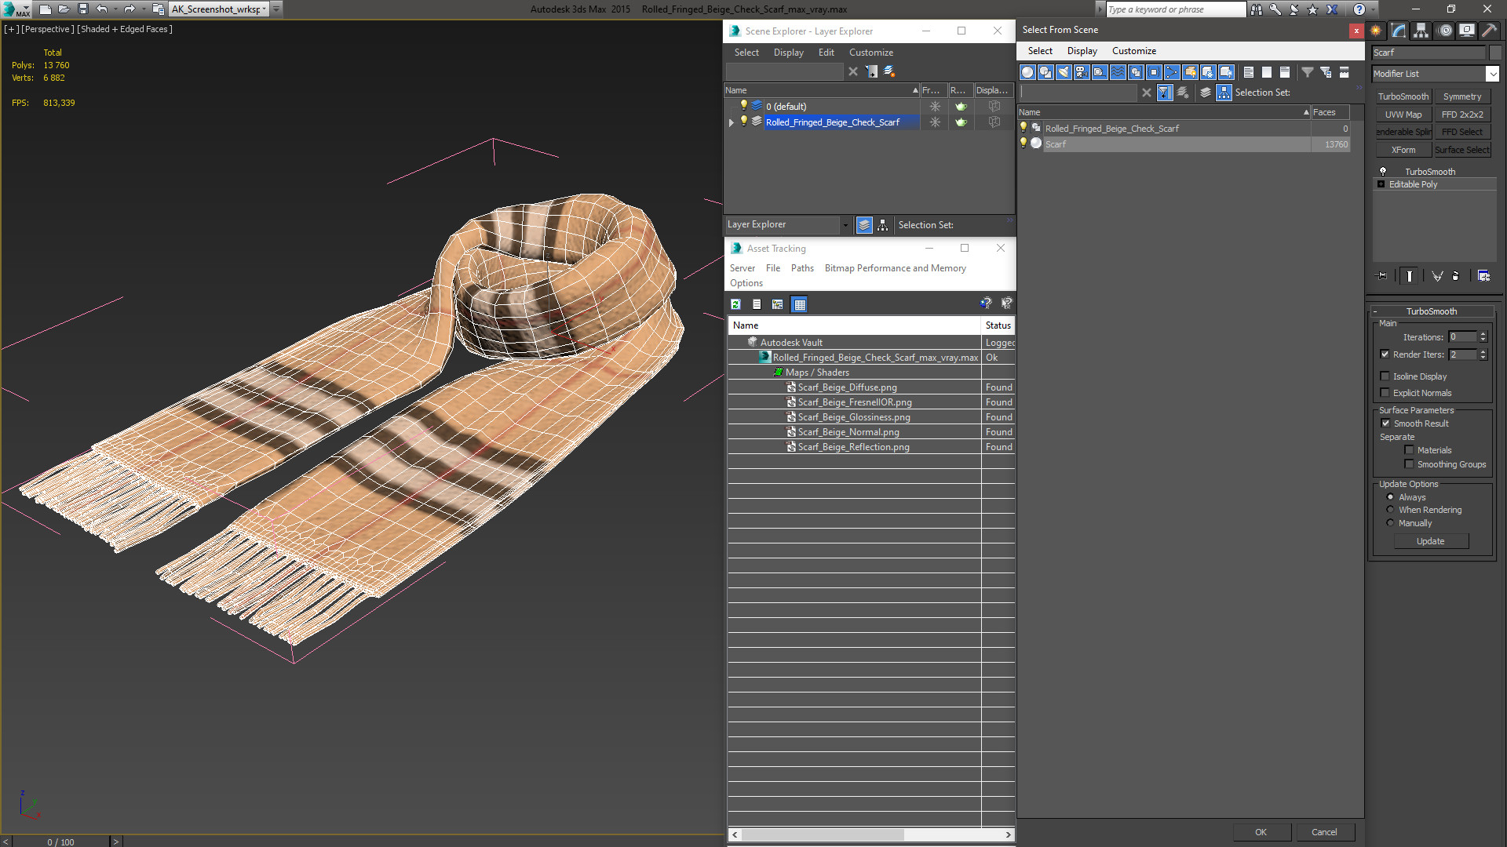The width and height of the screenshot is (1507, 847).
Task: Click Configure Modifier Sets icon
Action: [x=1483, y=276]
